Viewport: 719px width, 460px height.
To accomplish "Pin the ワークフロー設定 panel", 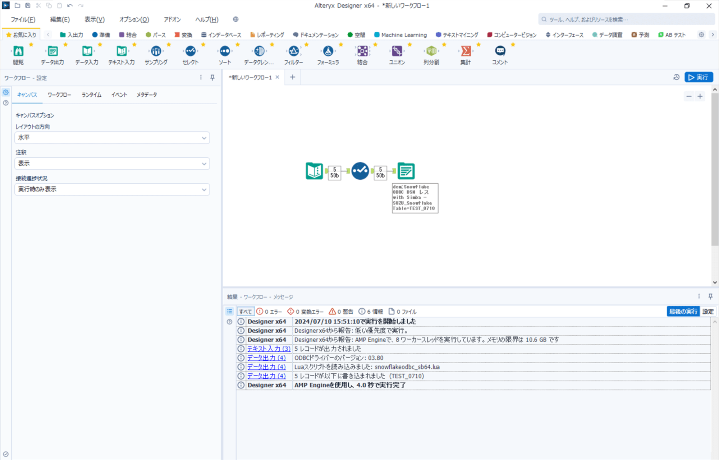I will [x=212, y=78].
